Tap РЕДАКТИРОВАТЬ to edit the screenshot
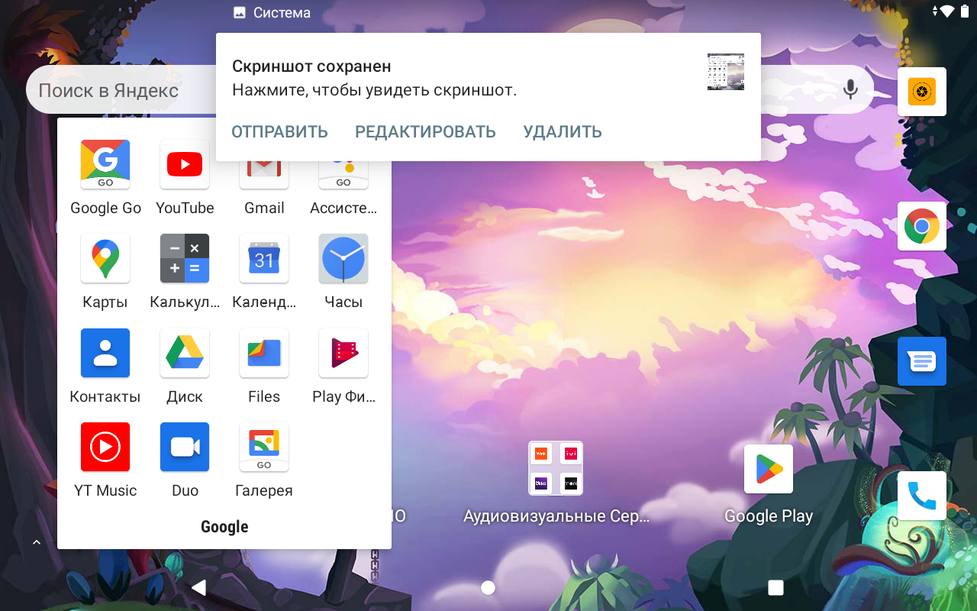The image size is (977, 611). pos(425,132)
